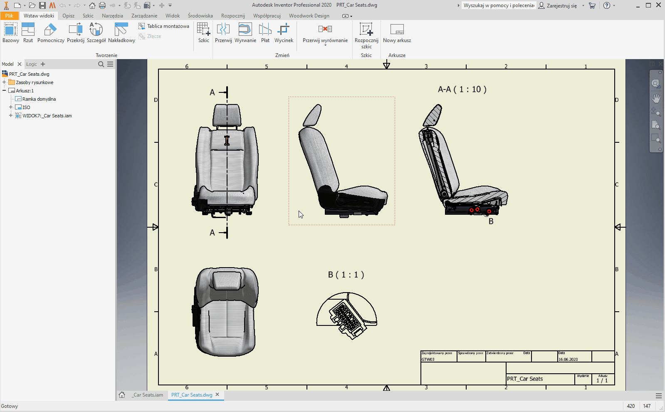Screen dimensions: 665x412
Task: Open the Opisz ribbon tab
Action: coord(68,16)
